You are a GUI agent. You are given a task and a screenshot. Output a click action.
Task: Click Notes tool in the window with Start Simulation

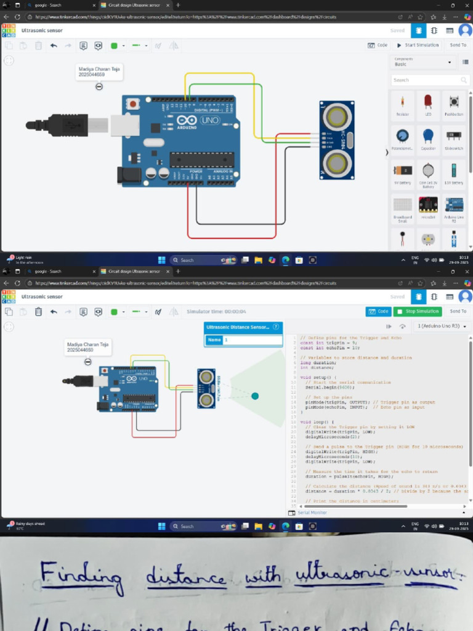[x=83, y=46]
